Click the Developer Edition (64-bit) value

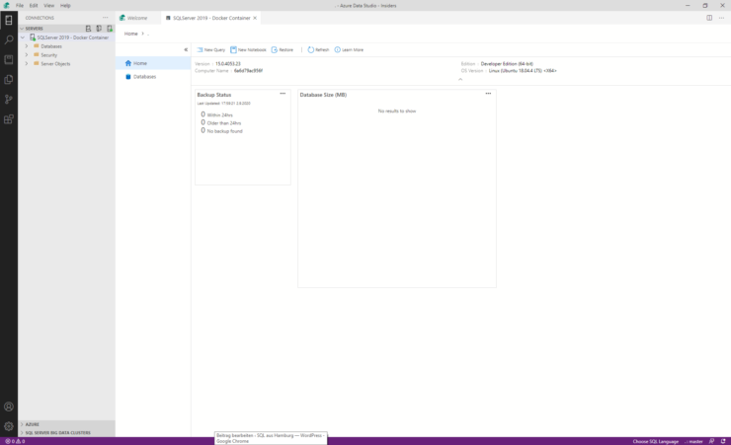coord(507,64)
